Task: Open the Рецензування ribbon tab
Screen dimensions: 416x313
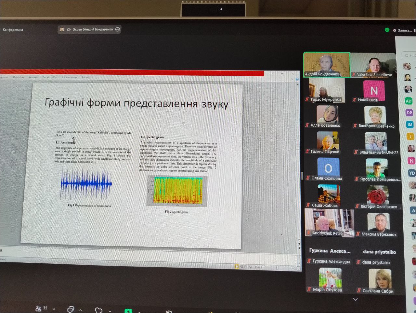Action: click(x=70, y=77)
